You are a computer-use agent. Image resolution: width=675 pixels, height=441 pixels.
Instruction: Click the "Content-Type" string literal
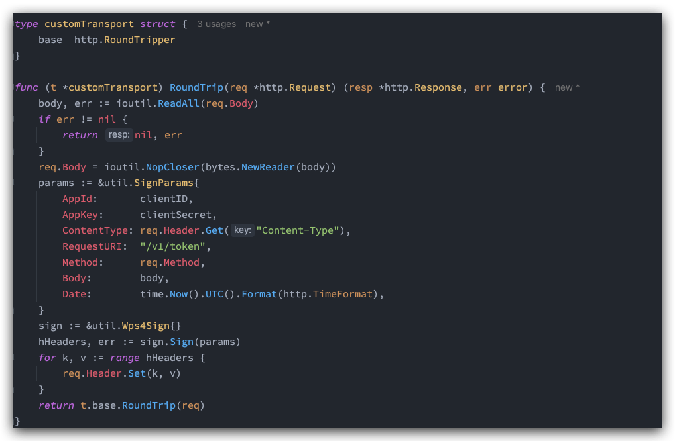pos(300,230)
